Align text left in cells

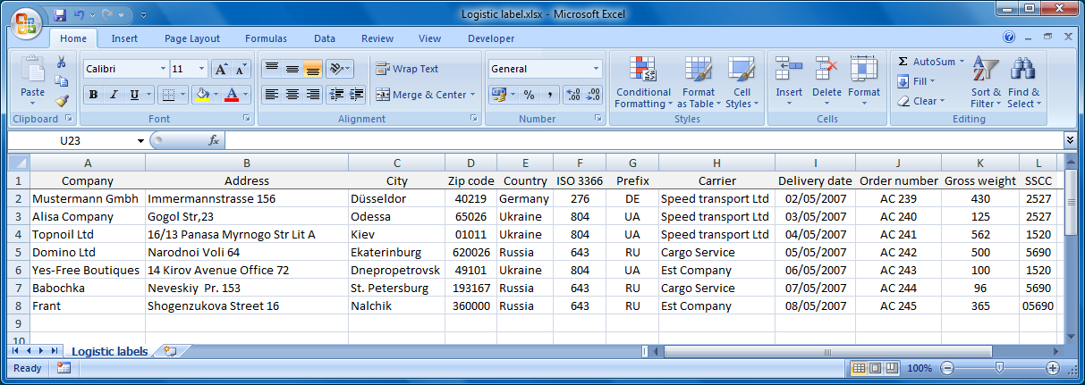point(271,94)
